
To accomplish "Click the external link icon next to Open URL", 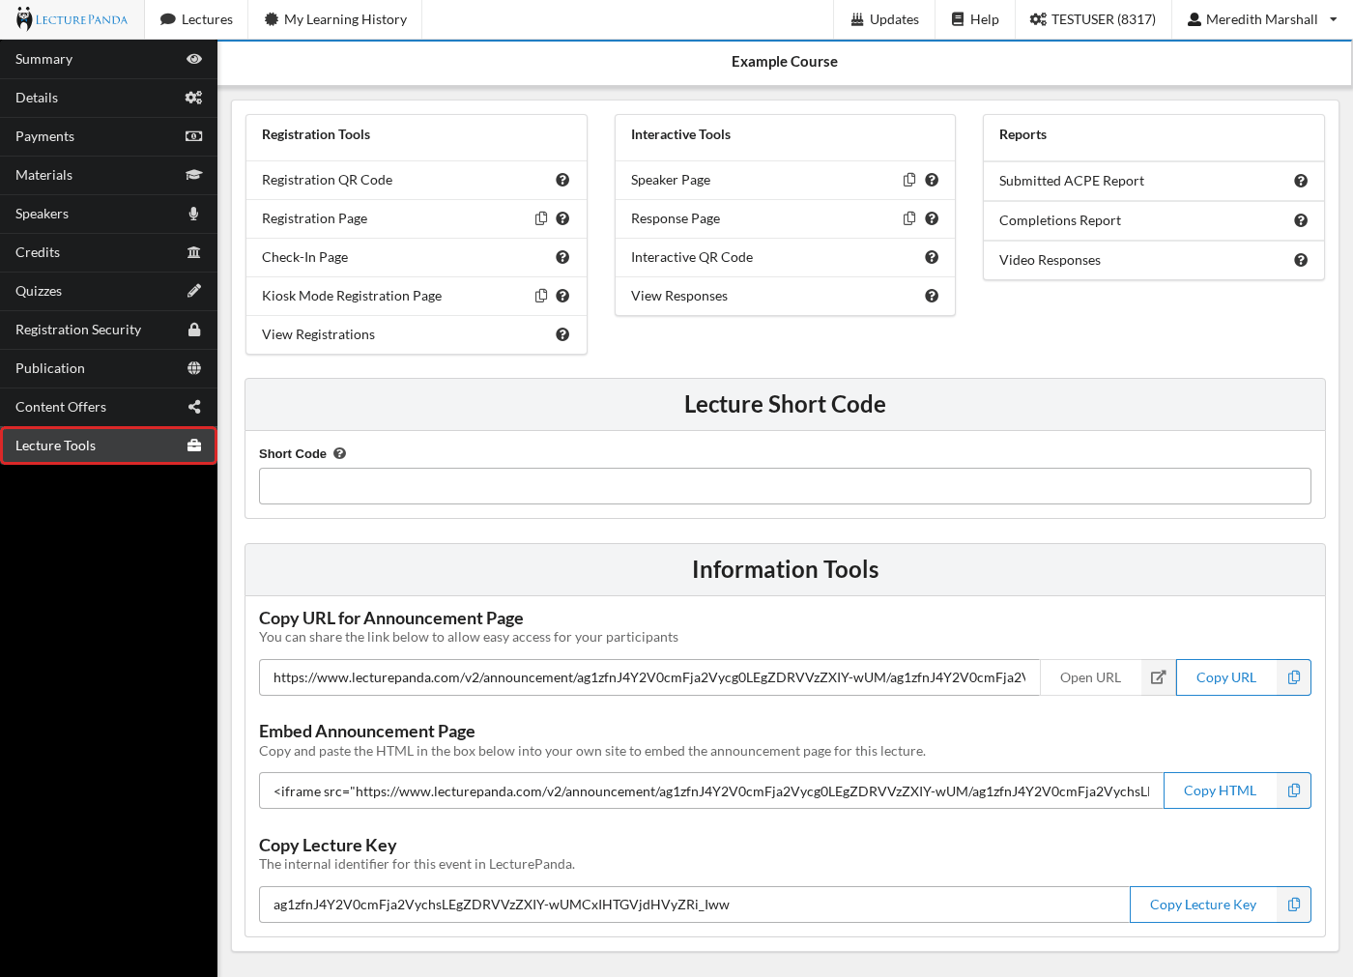I will (1158, 677).
